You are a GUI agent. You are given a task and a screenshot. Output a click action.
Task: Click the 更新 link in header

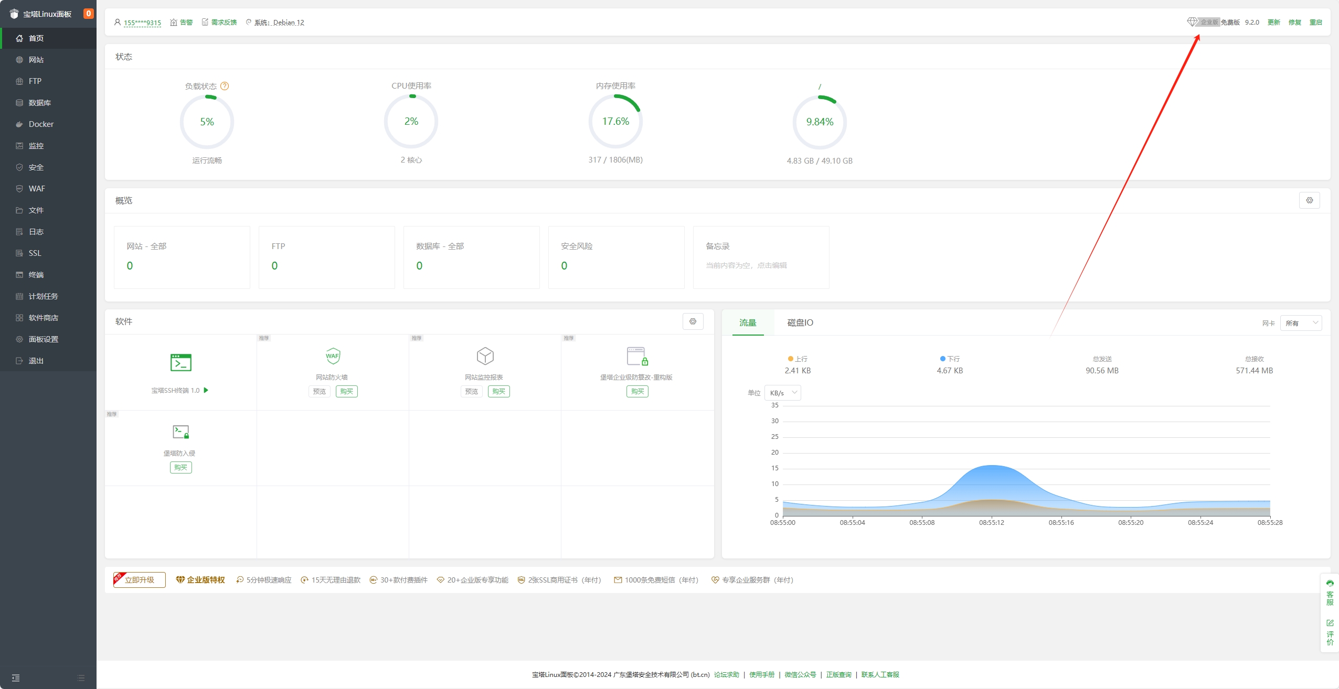pyautogui.click(x=1273, y=23)
